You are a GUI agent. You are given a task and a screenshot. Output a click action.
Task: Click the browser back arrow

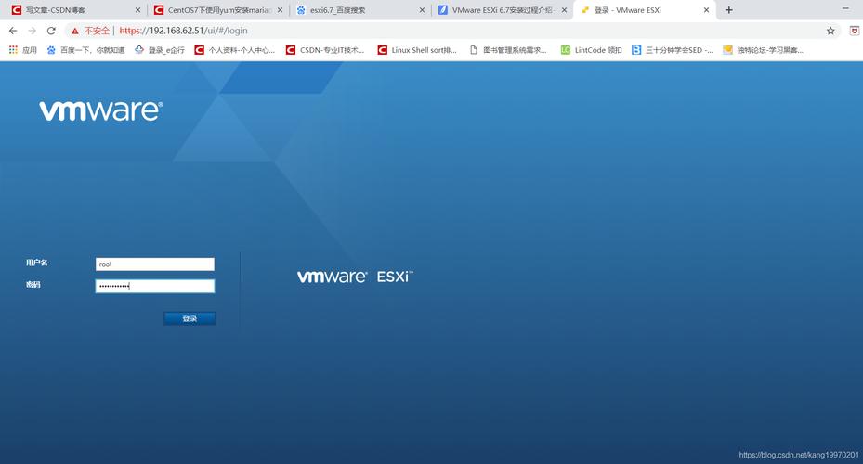tap(13, 31)
